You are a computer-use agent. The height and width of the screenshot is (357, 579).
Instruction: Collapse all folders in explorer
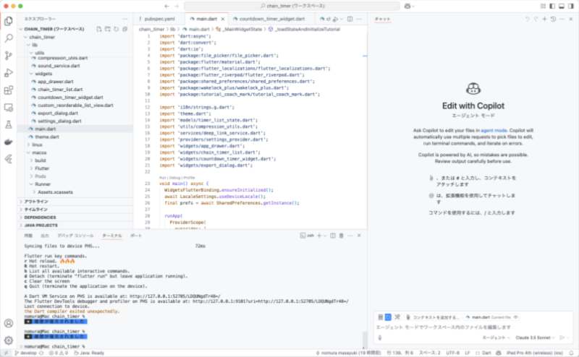[124, 29]
